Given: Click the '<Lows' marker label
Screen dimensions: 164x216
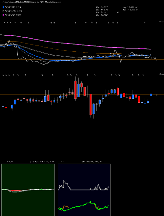Looking at the screenshot, I should pos(161,74).
